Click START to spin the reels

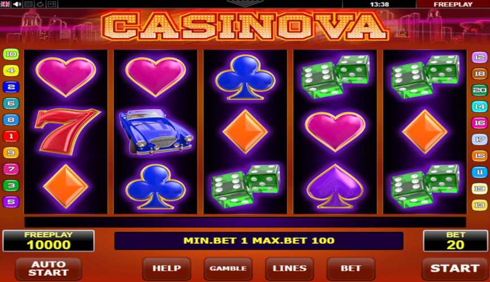(x=454, y=268)
